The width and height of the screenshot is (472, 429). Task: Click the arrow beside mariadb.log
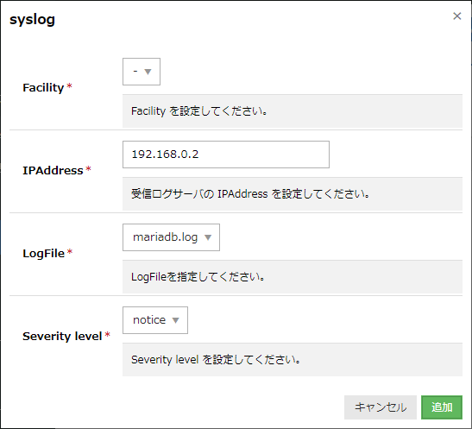tap(208, 237)
